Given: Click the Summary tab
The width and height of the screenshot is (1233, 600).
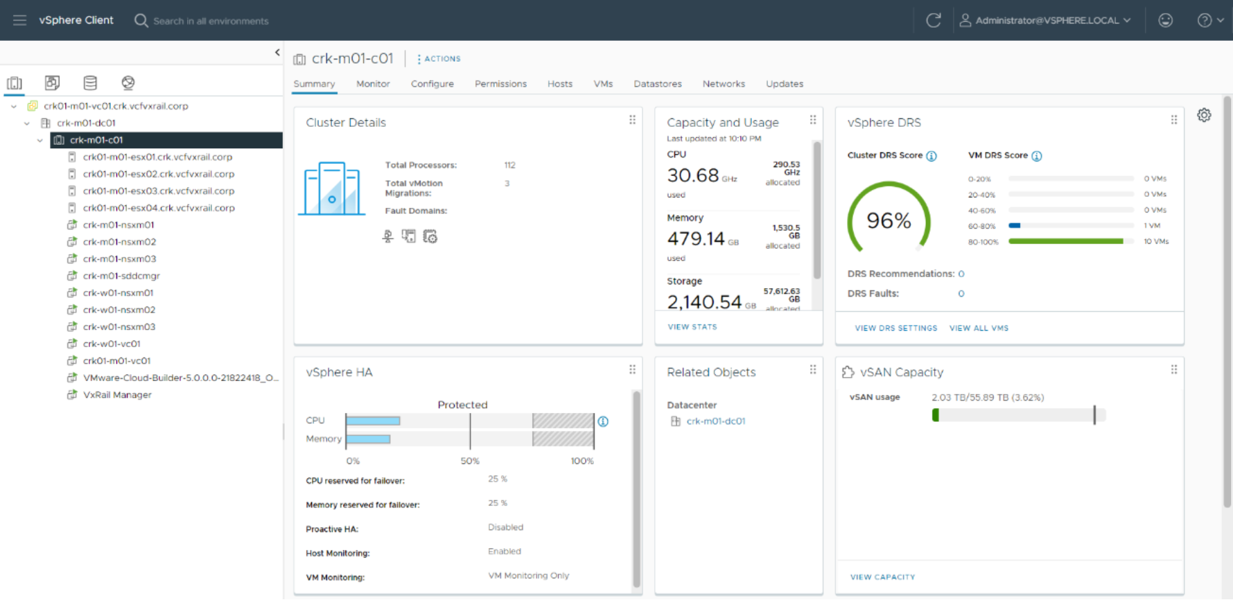Looking at the screenshot, I should pyautogui.click(x=314, y=84).
